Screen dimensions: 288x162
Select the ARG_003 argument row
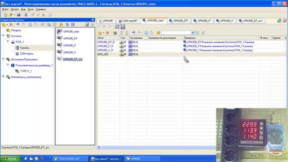point(192,54)
